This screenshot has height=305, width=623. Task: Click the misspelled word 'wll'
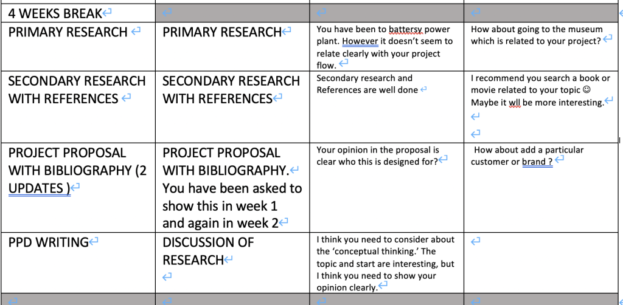(515, 103)
